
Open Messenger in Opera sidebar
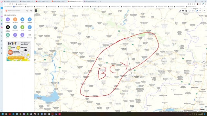coord(2,16)
